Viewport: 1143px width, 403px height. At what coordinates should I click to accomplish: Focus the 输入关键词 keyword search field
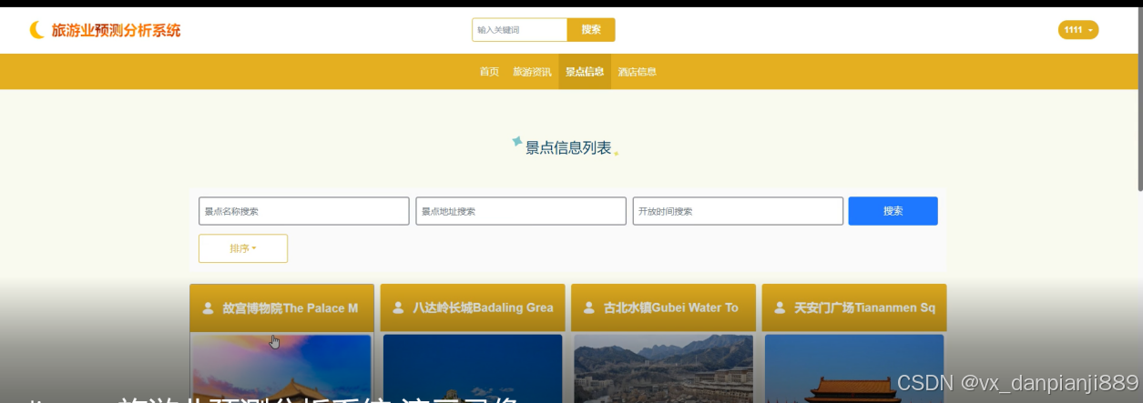click(x=519, y=30)
